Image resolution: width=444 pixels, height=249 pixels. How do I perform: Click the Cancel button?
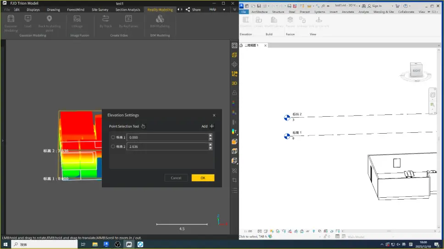pyautogui.click(x=176, y=178)
